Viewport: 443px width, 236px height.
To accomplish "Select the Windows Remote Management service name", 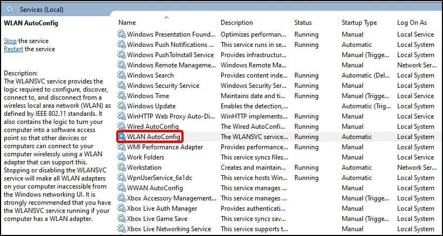I will point(171,65).
